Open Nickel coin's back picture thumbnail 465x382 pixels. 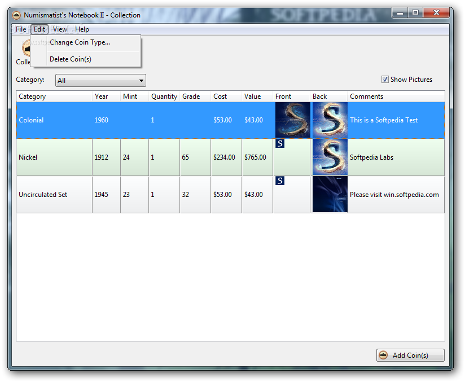click(330, 157)
